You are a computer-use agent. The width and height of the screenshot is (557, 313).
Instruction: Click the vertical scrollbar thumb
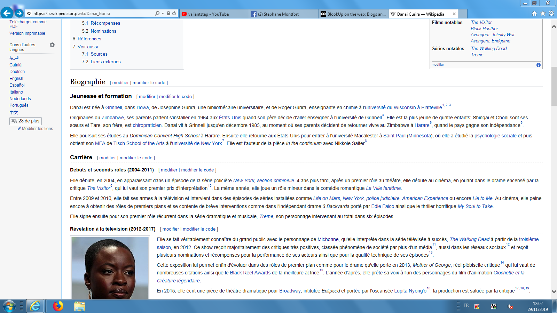pyautogui.click(x=554, y=86)
